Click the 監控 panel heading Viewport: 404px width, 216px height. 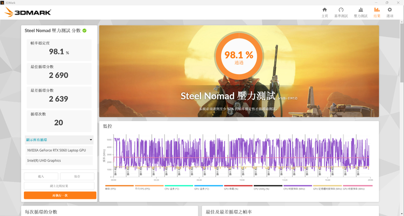[x=107, y=126]
